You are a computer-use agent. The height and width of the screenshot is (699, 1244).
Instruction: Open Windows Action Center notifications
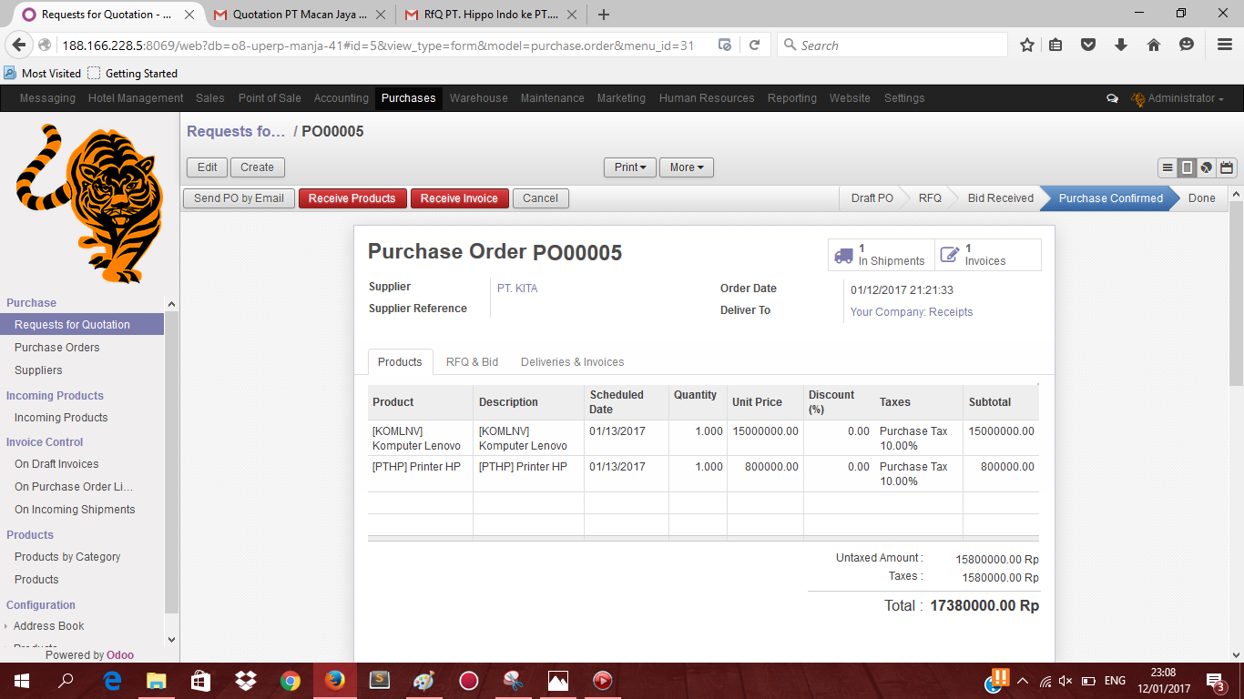tap(1215, 681)
